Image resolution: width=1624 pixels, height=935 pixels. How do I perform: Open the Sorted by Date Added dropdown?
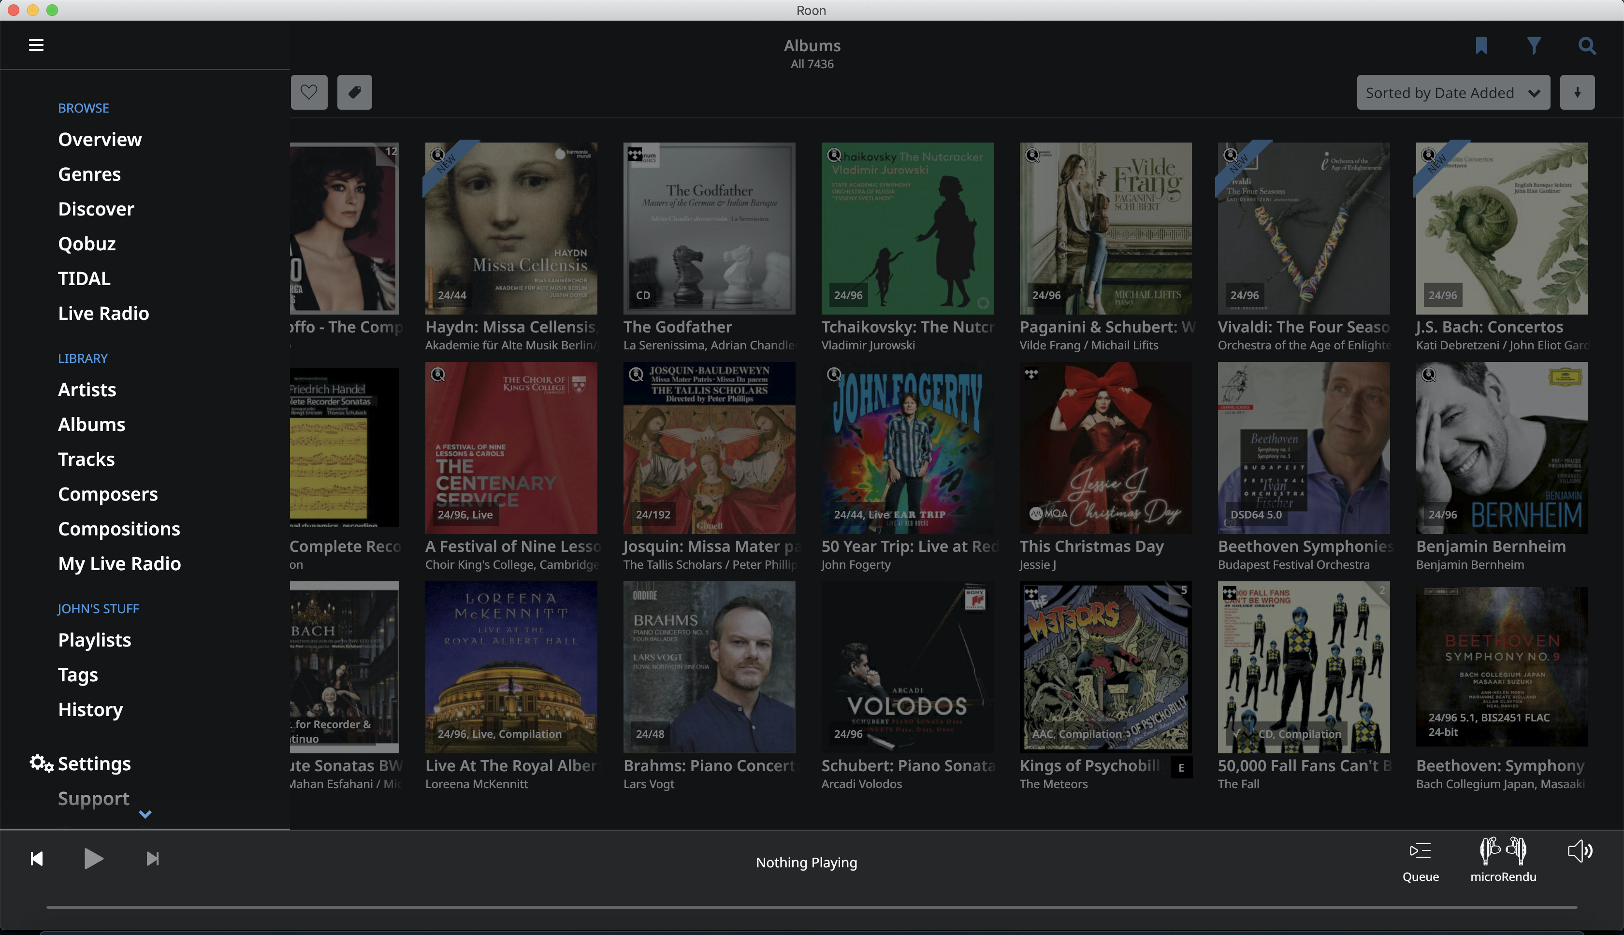click(x=1453, y=92)
